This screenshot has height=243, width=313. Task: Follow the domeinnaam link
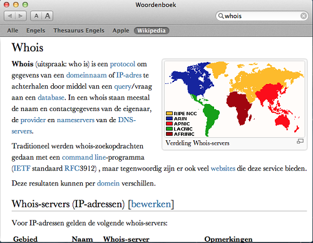[86, 75]
